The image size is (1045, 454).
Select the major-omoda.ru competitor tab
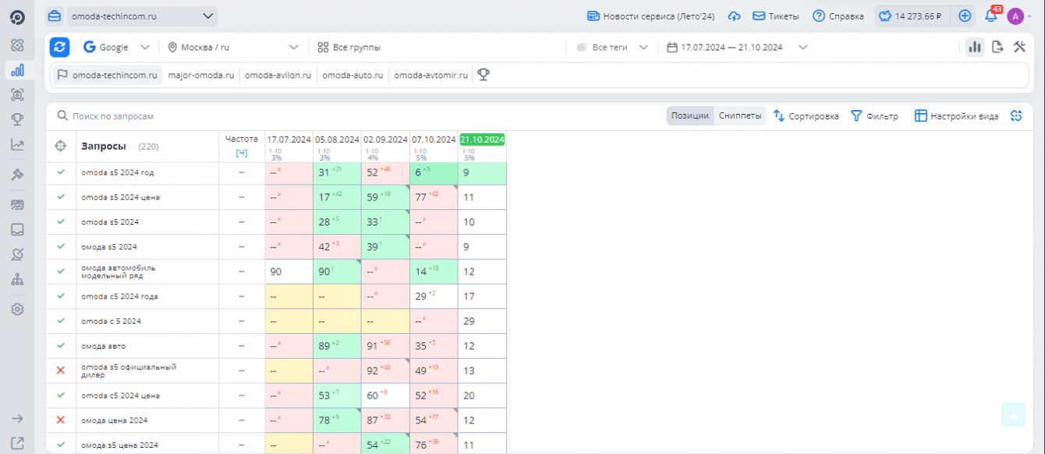click(201, 76)
